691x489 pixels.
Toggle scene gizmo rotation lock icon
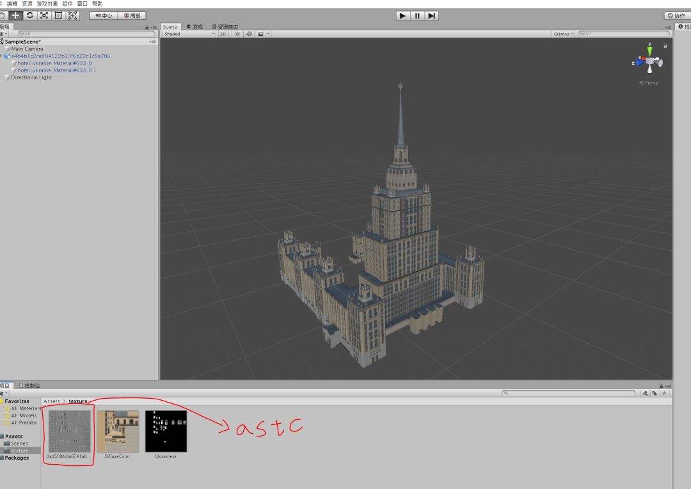[x=665, y=45]
